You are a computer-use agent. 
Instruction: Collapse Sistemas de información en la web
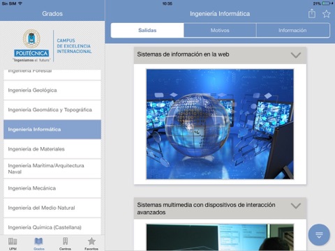pyautogui.click(x=296, y=55)
